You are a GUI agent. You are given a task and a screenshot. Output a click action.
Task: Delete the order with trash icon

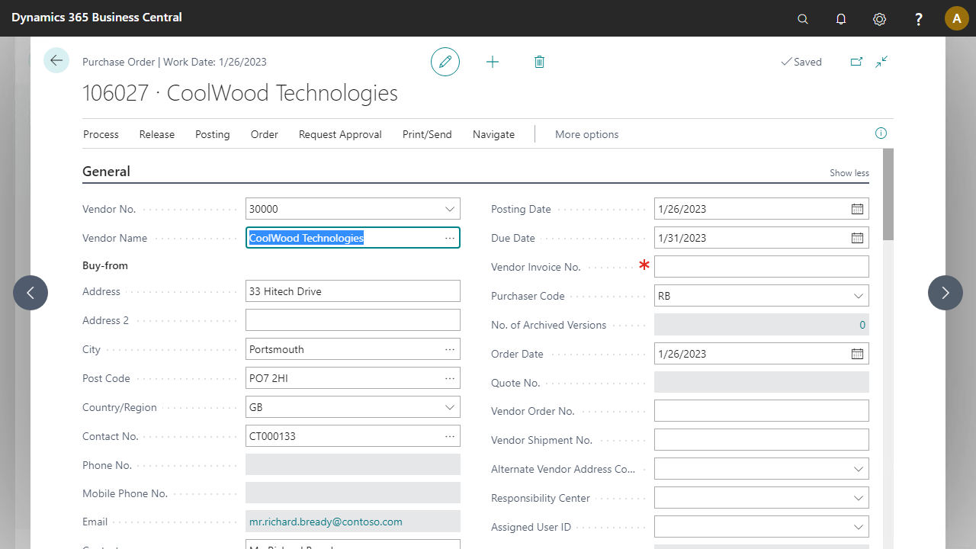539,62
